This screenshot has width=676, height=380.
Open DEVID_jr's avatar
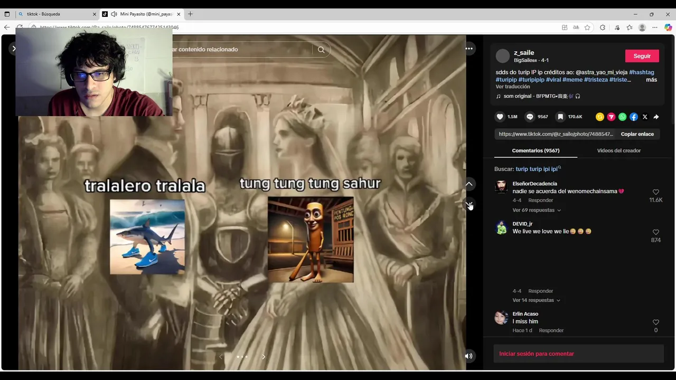501,227
